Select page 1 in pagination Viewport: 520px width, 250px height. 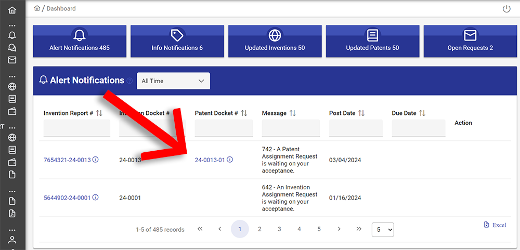pyautogui.click(x=240, y=229)
